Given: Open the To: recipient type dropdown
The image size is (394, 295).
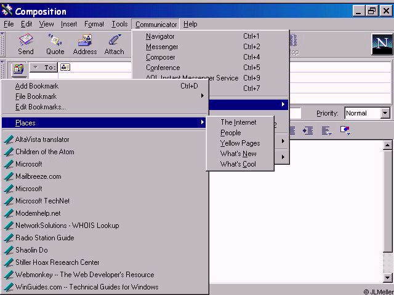Looking at the screenshot, I should point(44,67).
